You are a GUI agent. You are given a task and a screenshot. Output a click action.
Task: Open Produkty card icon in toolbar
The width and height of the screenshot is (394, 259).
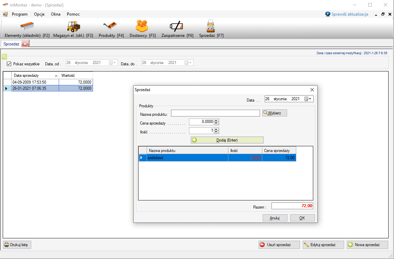point(111,26)
